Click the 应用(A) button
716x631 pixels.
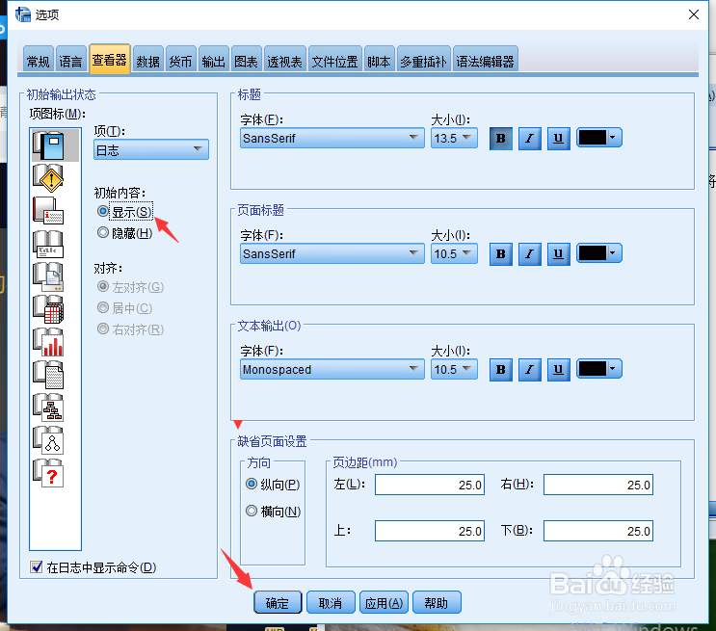tap(384, 603)
